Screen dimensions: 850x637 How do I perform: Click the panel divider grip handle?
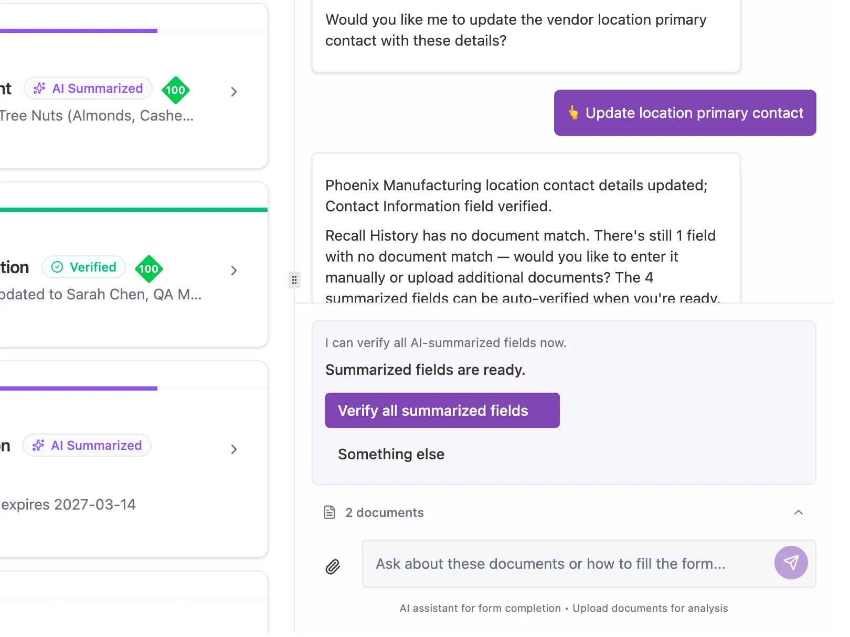point(294,280)
